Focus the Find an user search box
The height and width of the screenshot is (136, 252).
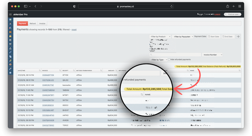(233, 14)
